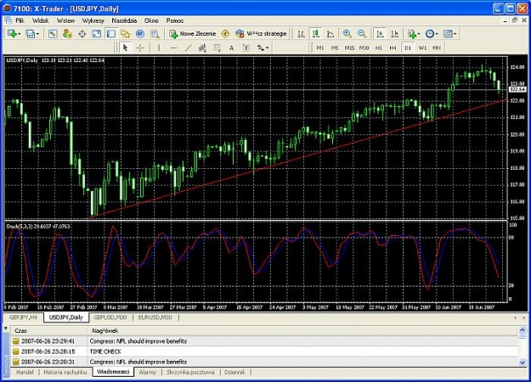Set the timeframe to H4
The height and width of the screenshot is (382, 531).
[393, 48]
